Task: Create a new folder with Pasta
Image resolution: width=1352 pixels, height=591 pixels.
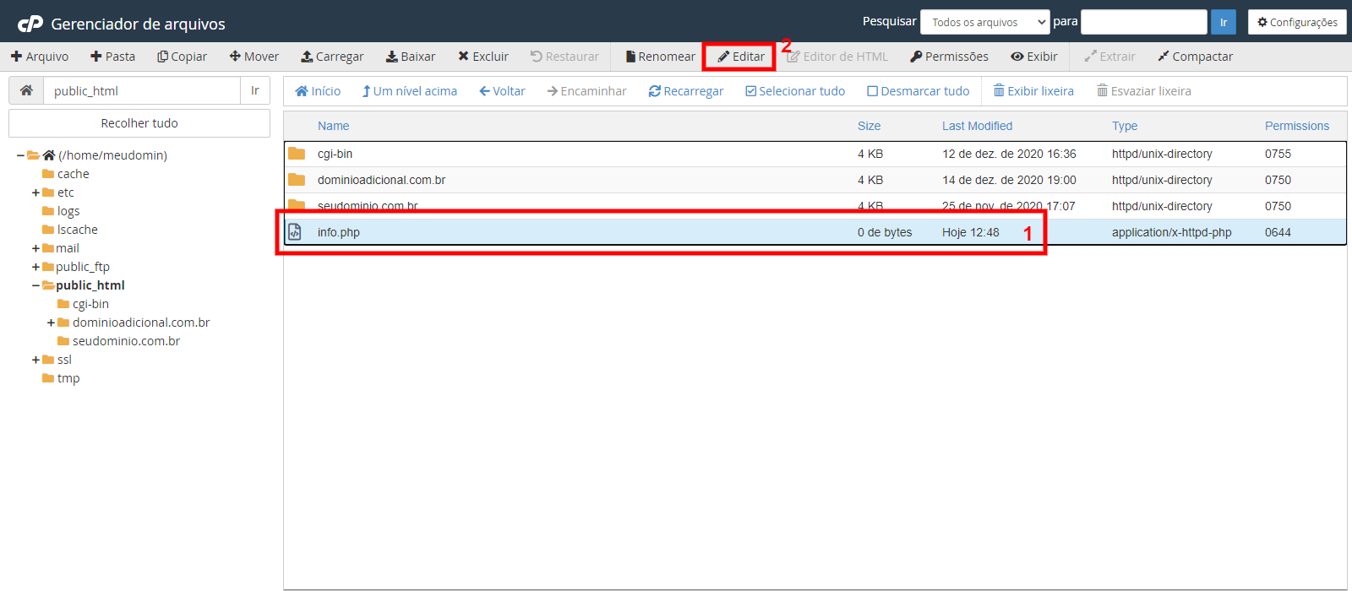Action: point(113,57)
